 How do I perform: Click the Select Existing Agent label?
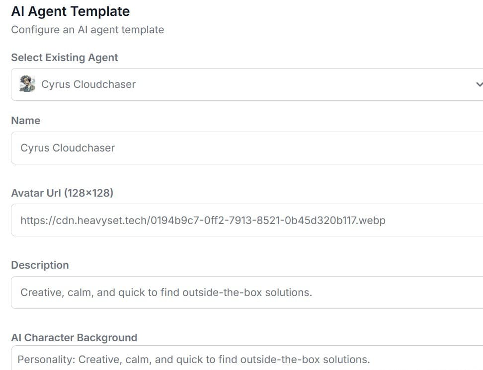coord(65,58)
